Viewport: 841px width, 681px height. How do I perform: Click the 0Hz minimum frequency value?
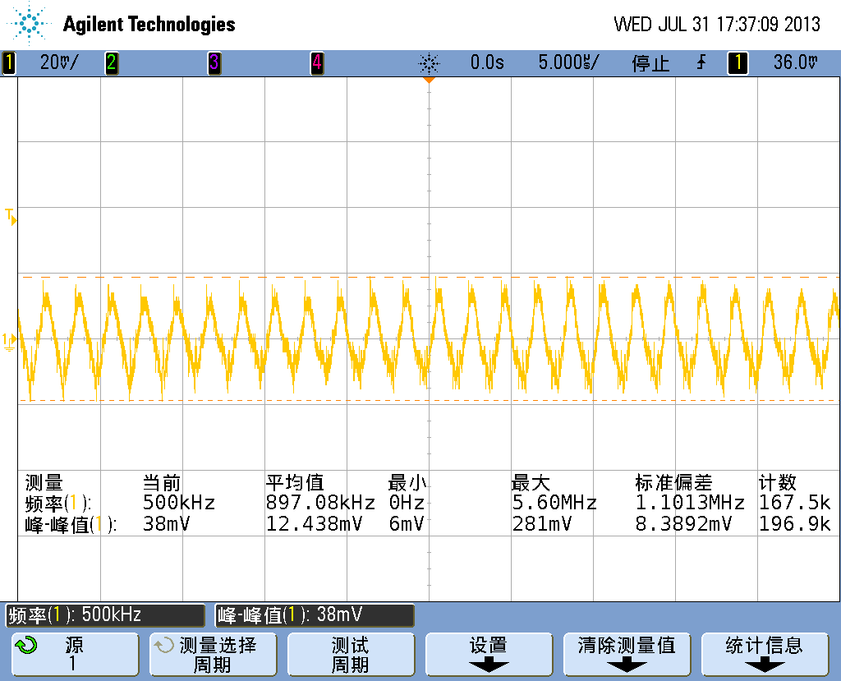pos(407,503)
